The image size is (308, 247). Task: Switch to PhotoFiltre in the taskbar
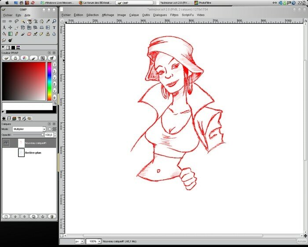tap(203, 3)
